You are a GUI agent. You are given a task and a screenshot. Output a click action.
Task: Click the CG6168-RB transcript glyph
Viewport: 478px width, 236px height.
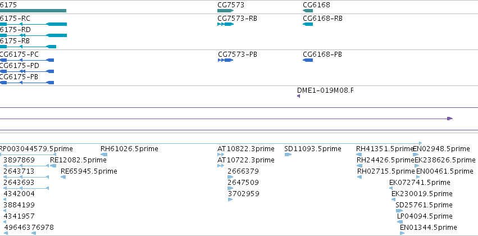[x=308, y=24]
